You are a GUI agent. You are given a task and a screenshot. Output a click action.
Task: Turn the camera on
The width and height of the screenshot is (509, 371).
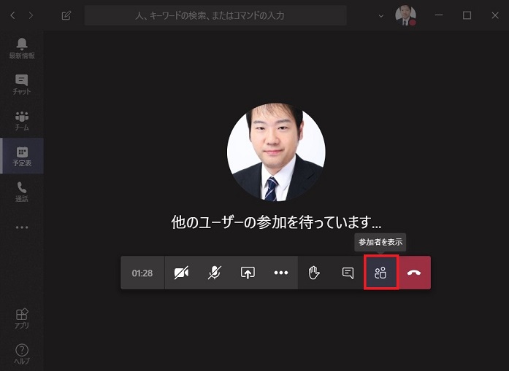pyautogui.click(x=181, y=273)
